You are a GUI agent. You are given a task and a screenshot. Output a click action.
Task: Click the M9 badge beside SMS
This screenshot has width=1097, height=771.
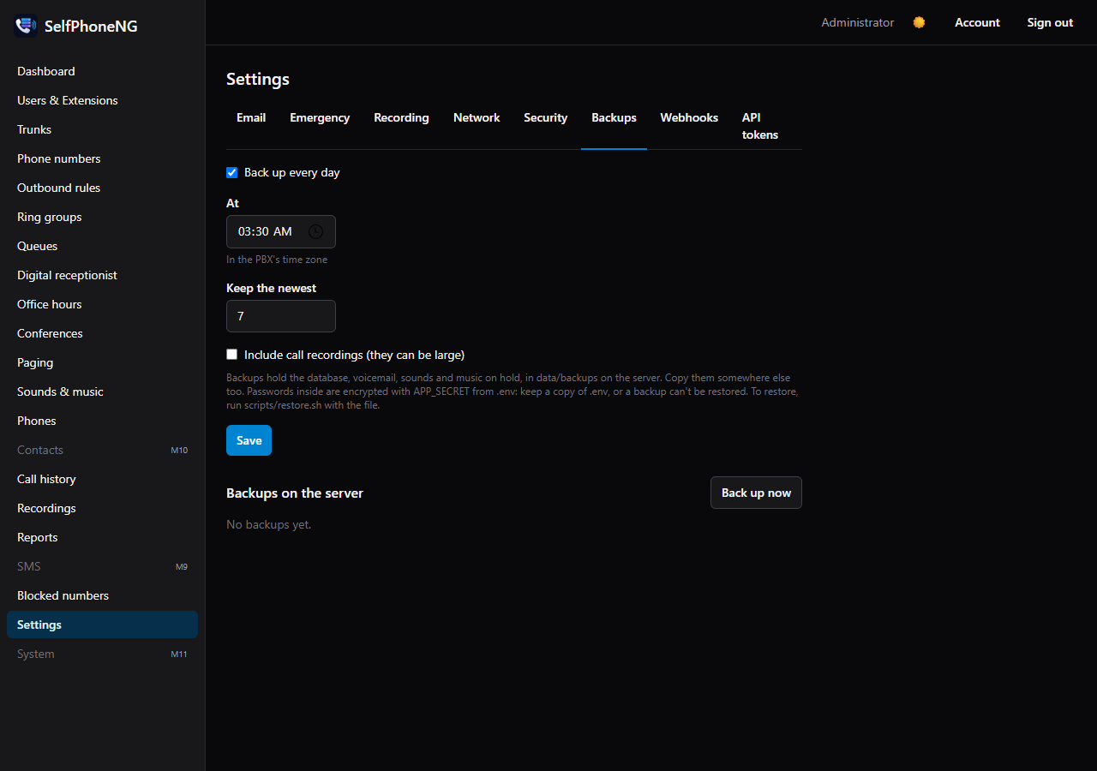pyautogui.click(x=182, y=566)
